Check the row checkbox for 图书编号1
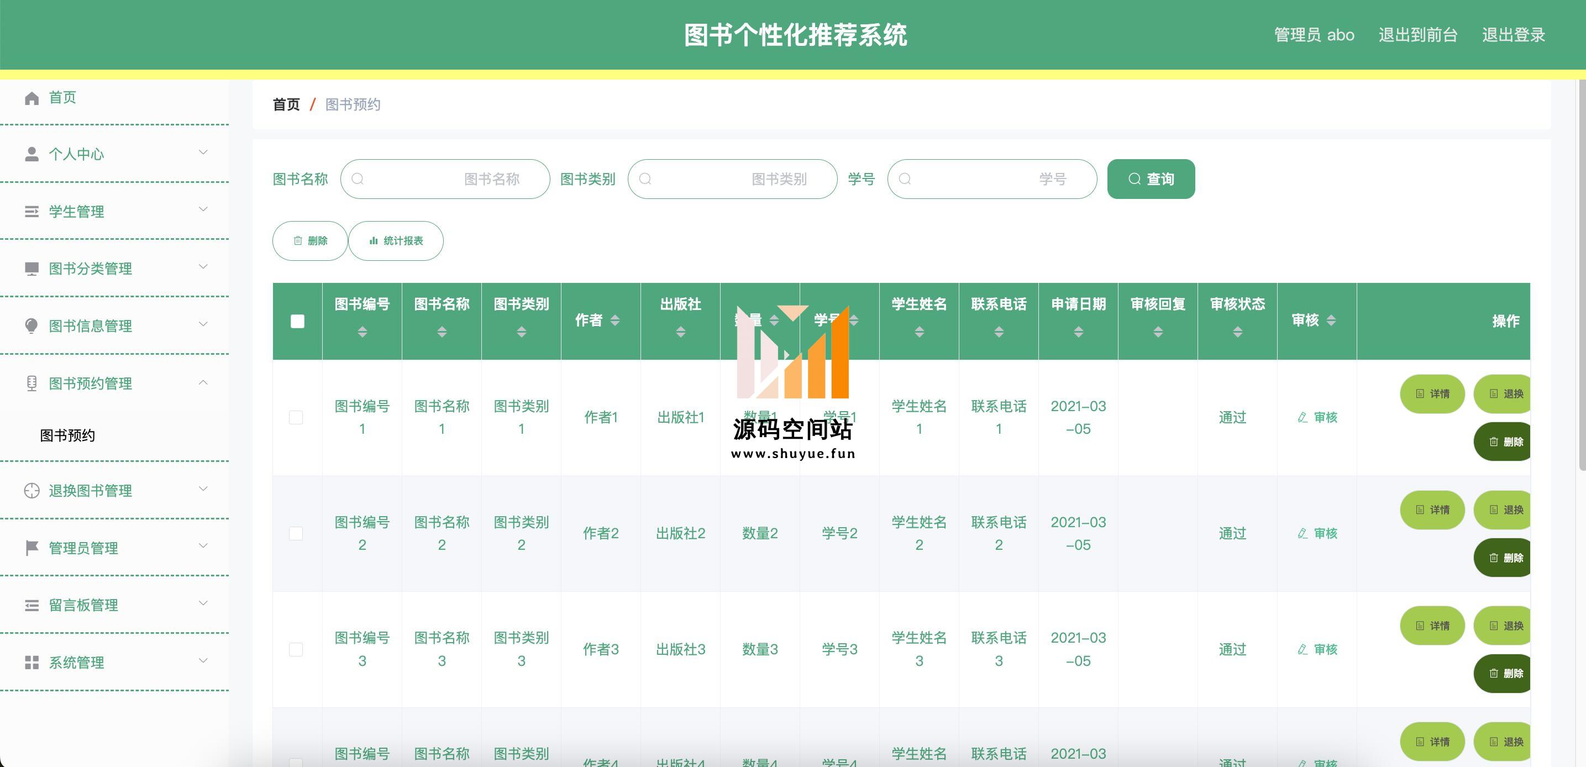 (296, 417)
